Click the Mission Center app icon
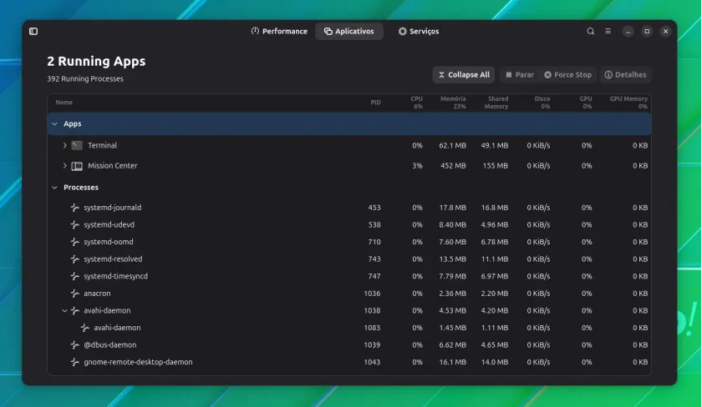Image resolution: width=702 pixels, height=407 pixels. [77, 166]
